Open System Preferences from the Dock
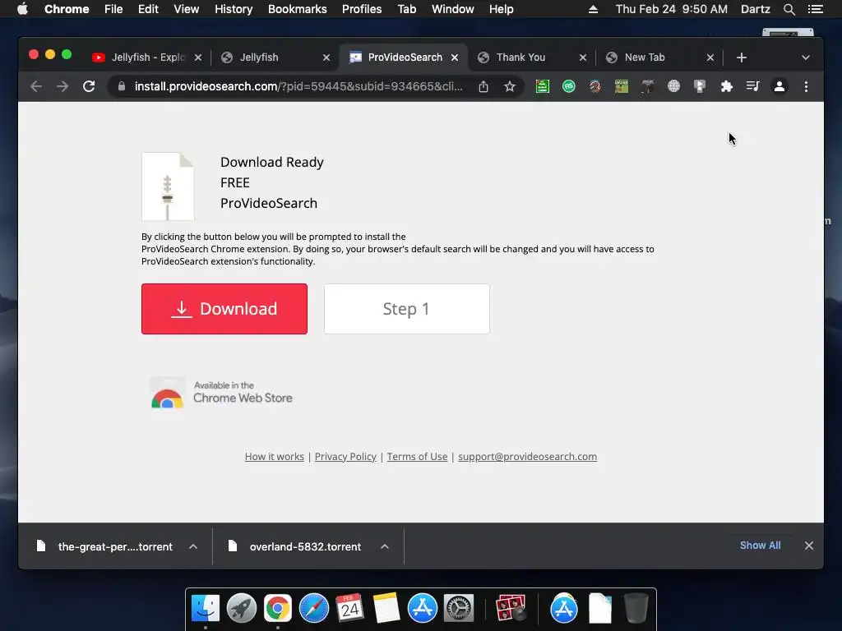 (459, 609)
